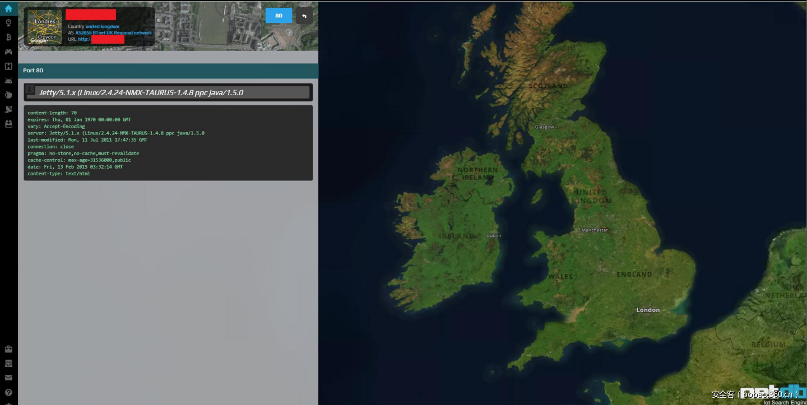Click the H square sidebar icon
The image size is (807, 405).
pyautogui.click(x=8, y=67)
